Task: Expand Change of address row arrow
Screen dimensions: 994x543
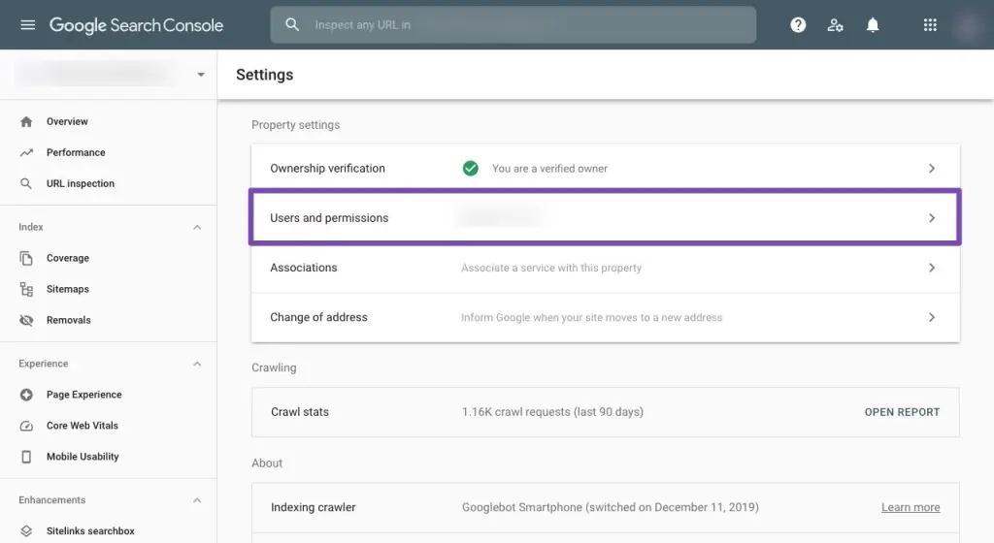Action: (x=932, y=317)
